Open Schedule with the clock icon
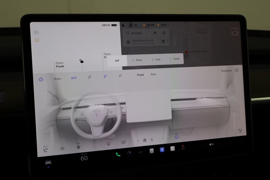 237,70
